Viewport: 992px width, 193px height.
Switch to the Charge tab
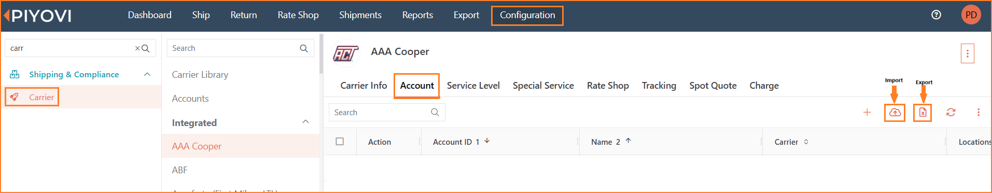point(764,86)
